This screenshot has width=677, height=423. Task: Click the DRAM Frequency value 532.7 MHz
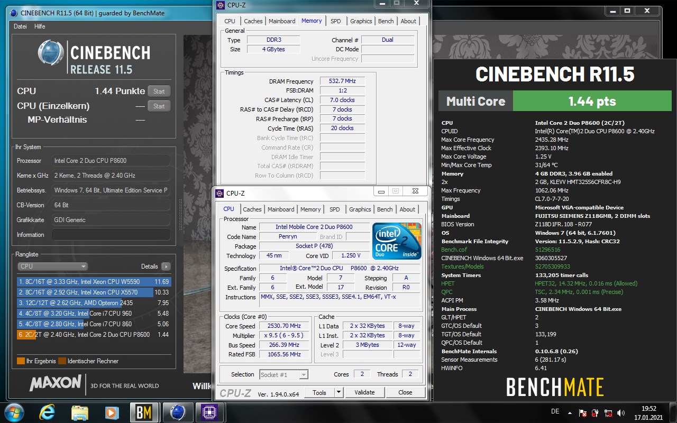point(342,81)
